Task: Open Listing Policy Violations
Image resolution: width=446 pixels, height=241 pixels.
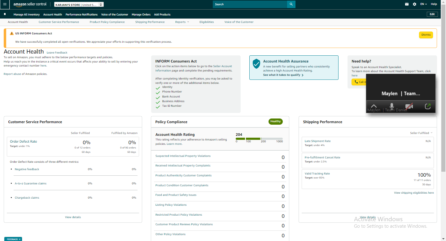Action: pos(171,205)
